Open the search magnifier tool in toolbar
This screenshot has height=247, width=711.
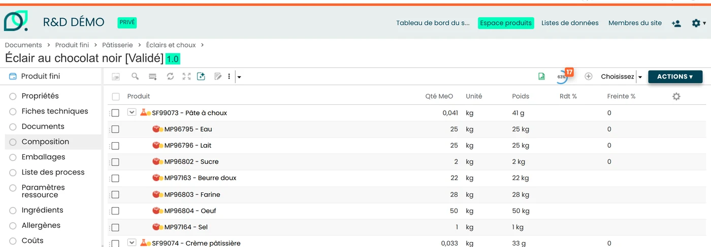click(135, 76)
